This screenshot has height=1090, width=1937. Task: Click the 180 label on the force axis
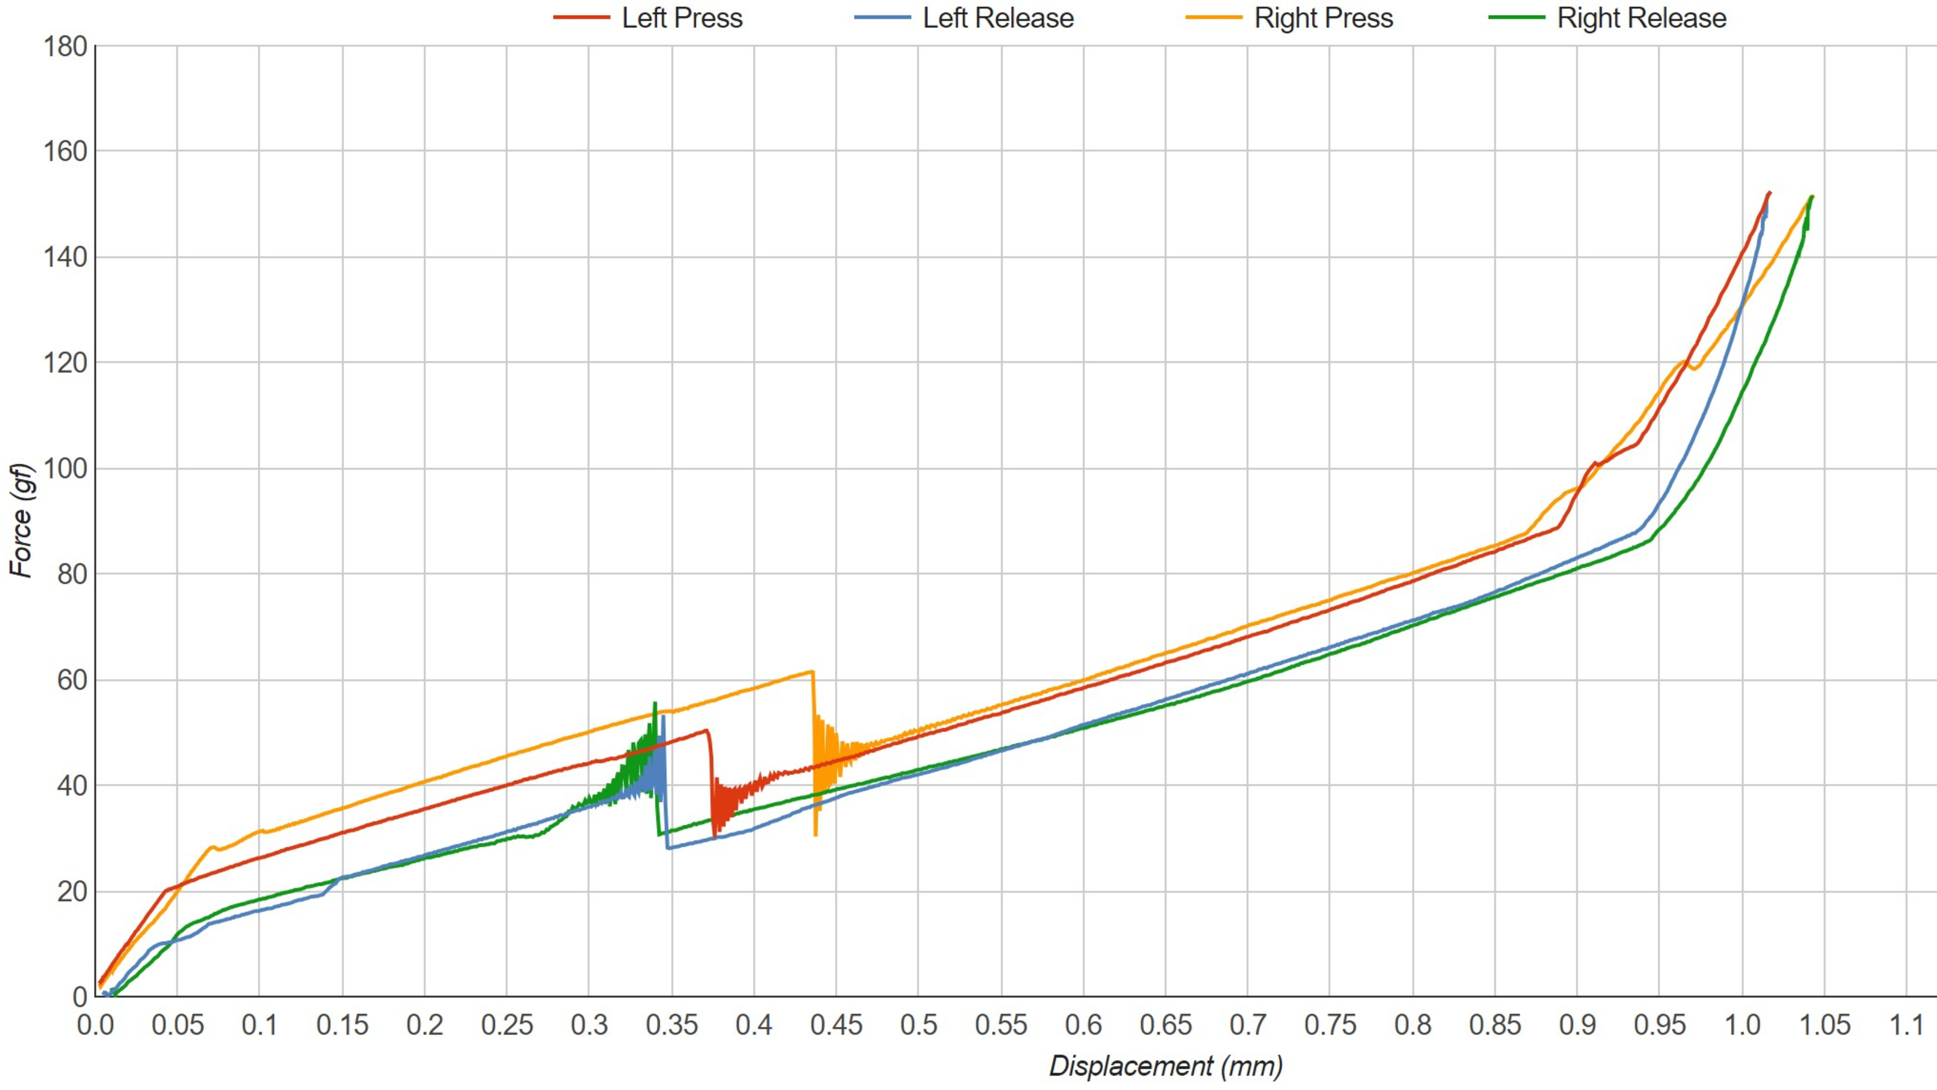65,46
